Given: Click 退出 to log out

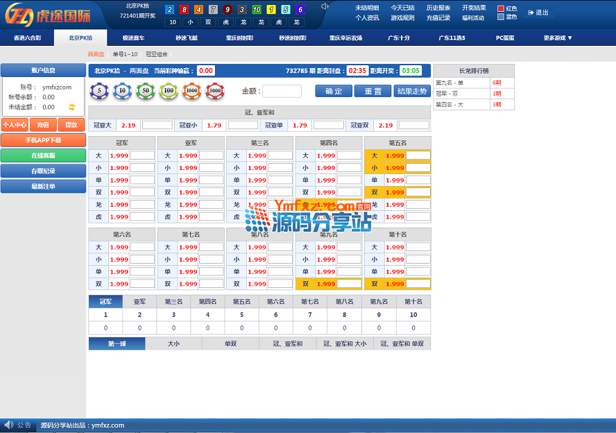Looking at the screenshot, I should point(538,12).
